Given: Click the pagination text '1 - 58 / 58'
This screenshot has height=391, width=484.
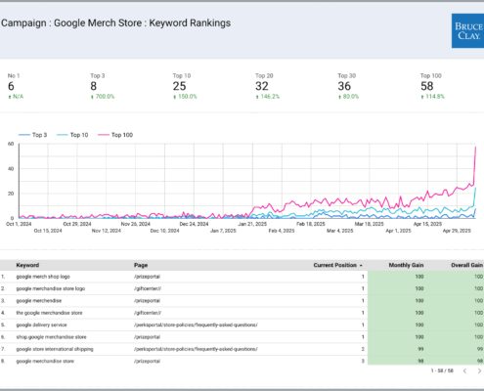Looking at the screenshot, I should click(442, 370).
